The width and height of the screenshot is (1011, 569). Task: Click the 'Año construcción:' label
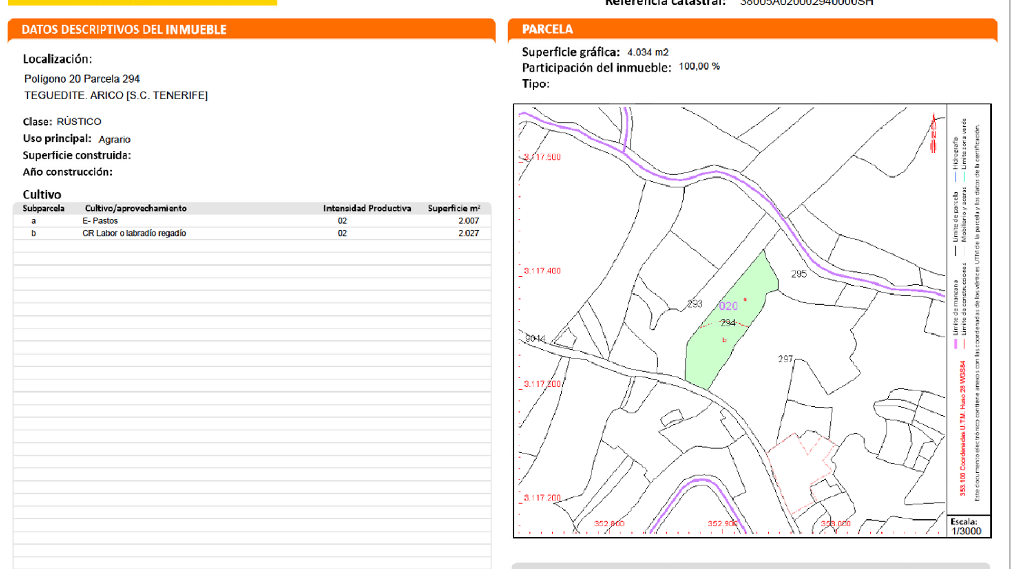coord(67,172)
